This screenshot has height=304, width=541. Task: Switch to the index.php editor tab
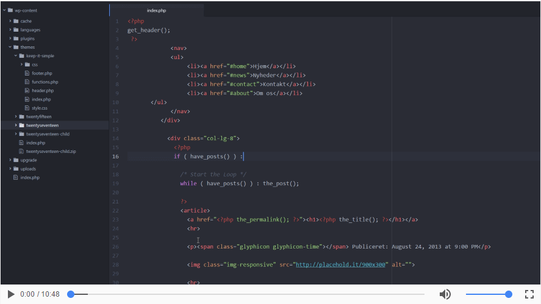pyautogui.click(x=156, y=10)
